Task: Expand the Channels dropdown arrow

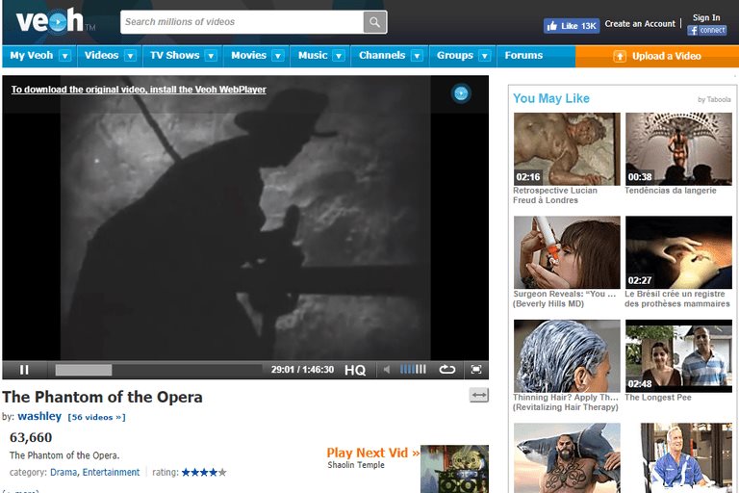Action: coord(417,57)
